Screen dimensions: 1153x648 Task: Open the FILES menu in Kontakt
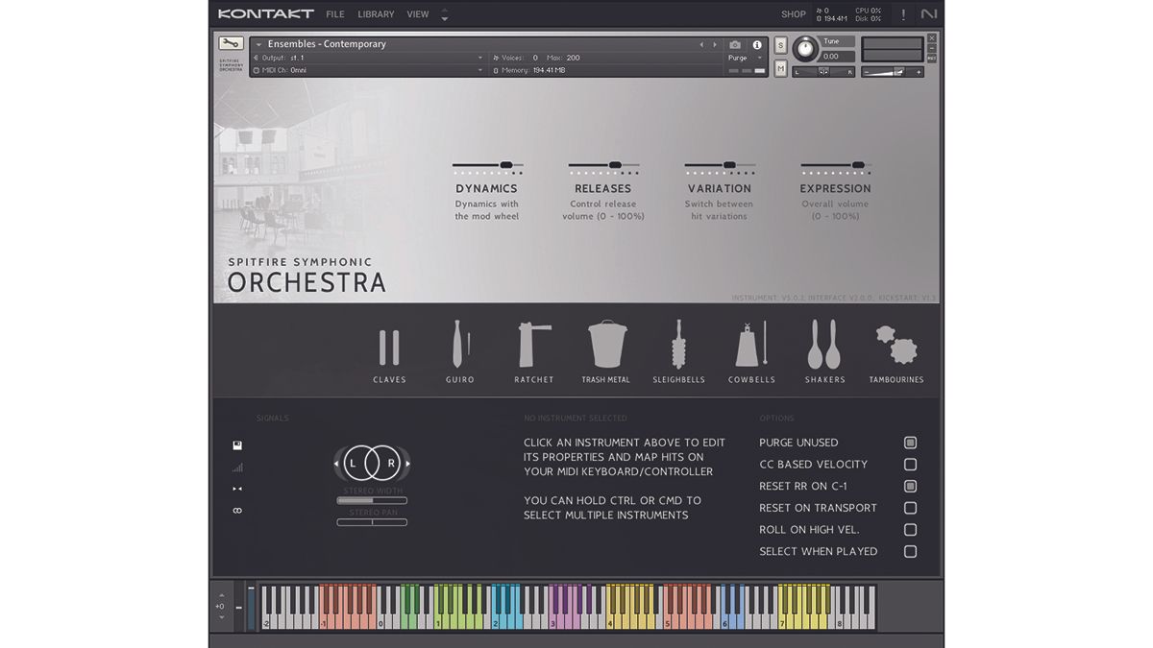coord(334,13)
